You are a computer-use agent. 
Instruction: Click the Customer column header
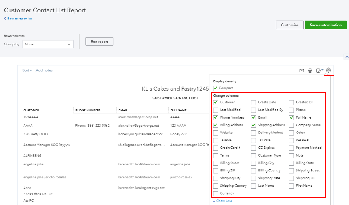31,110
